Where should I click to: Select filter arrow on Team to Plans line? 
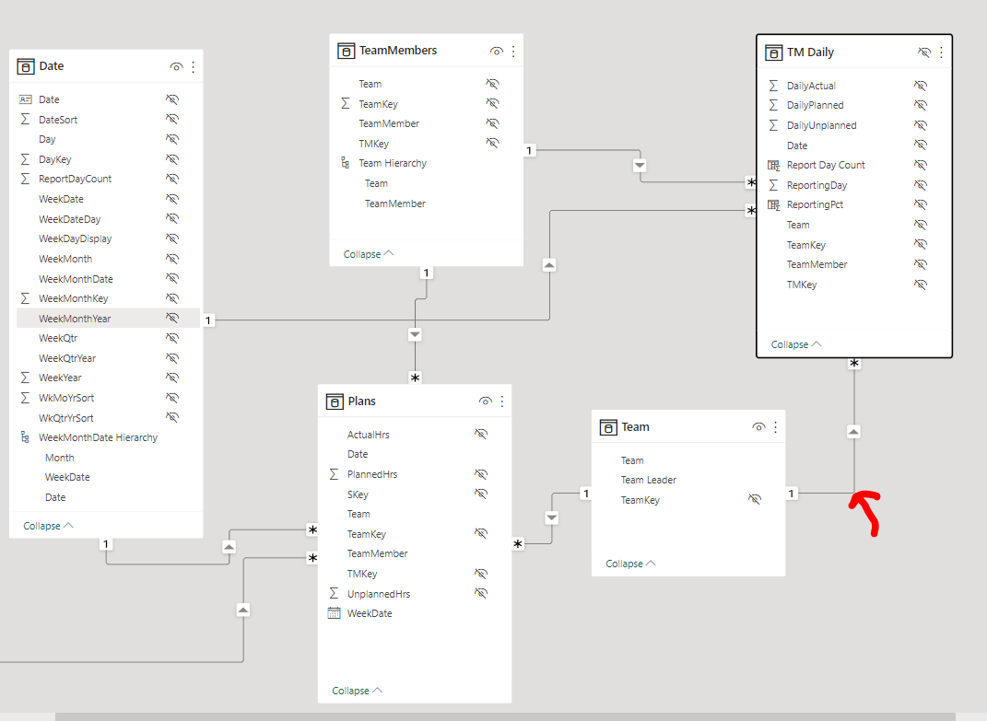point(552,517)
